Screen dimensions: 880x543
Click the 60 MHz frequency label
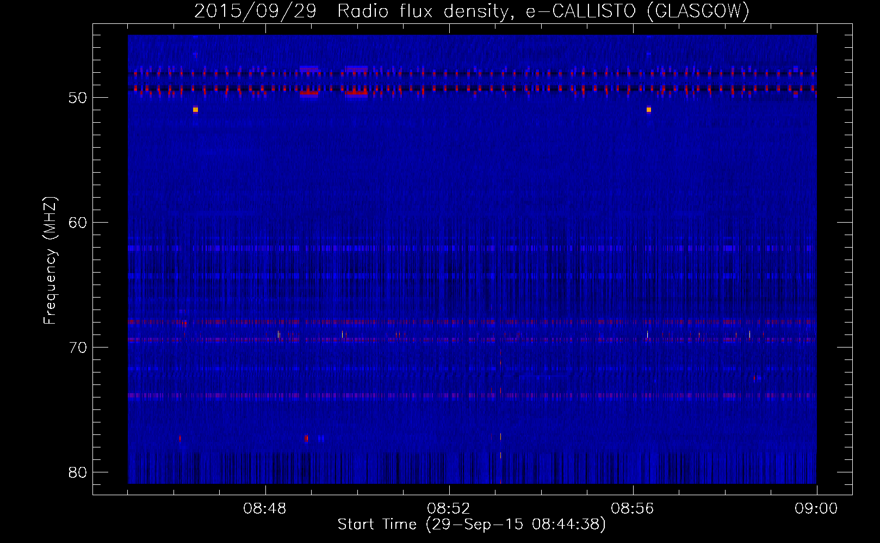coord(78,223)
